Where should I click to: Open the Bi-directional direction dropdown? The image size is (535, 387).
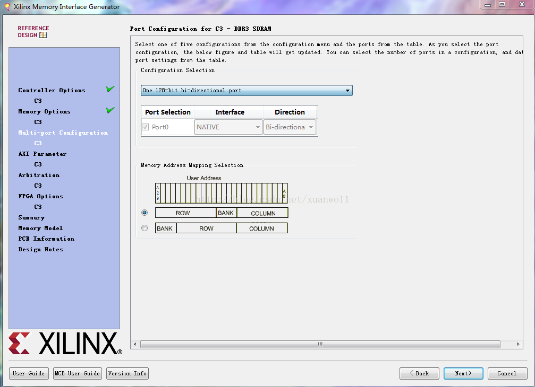(x=290, y=127)
